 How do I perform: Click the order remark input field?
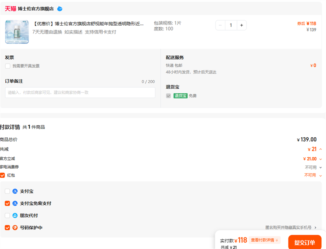(80, 93)
